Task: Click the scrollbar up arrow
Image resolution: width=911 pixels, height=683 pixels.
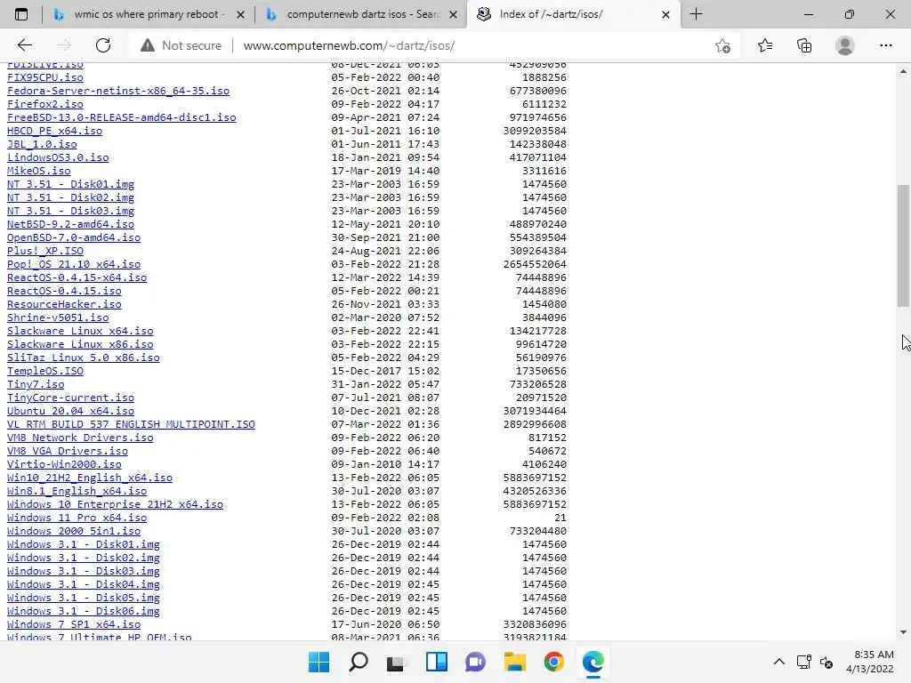Action: point(903,71)
